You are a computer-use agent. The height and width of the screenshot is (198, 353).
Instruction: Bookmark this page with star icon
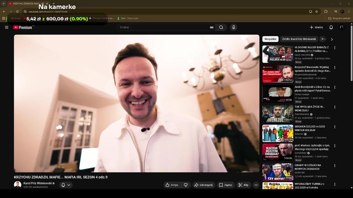click(x=317, y=12)
